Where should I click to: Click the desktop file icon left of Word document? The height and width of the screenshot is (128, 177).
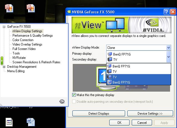click(x=9, y=122)
